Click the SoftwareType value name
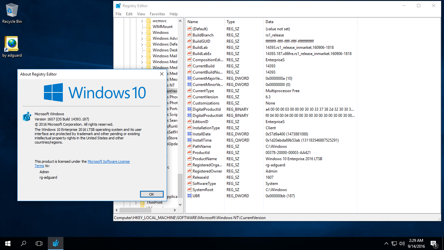The image size is (444, 250). pos(204,184)
